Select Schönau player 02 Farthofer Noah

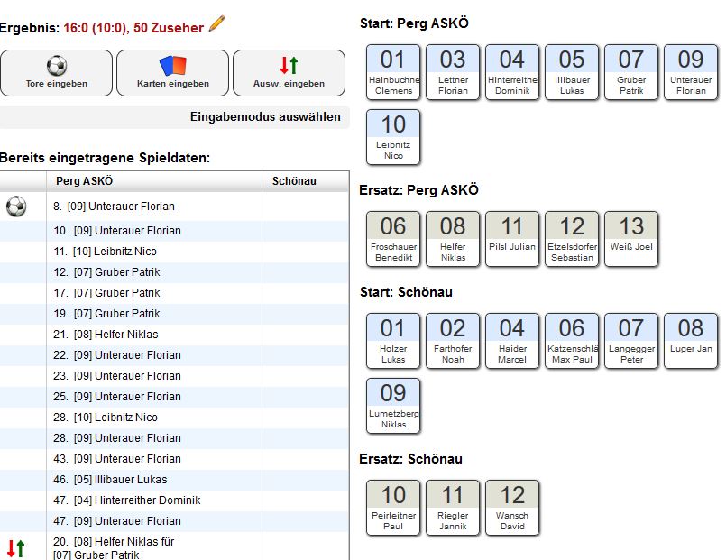click(x=453, y=341)
